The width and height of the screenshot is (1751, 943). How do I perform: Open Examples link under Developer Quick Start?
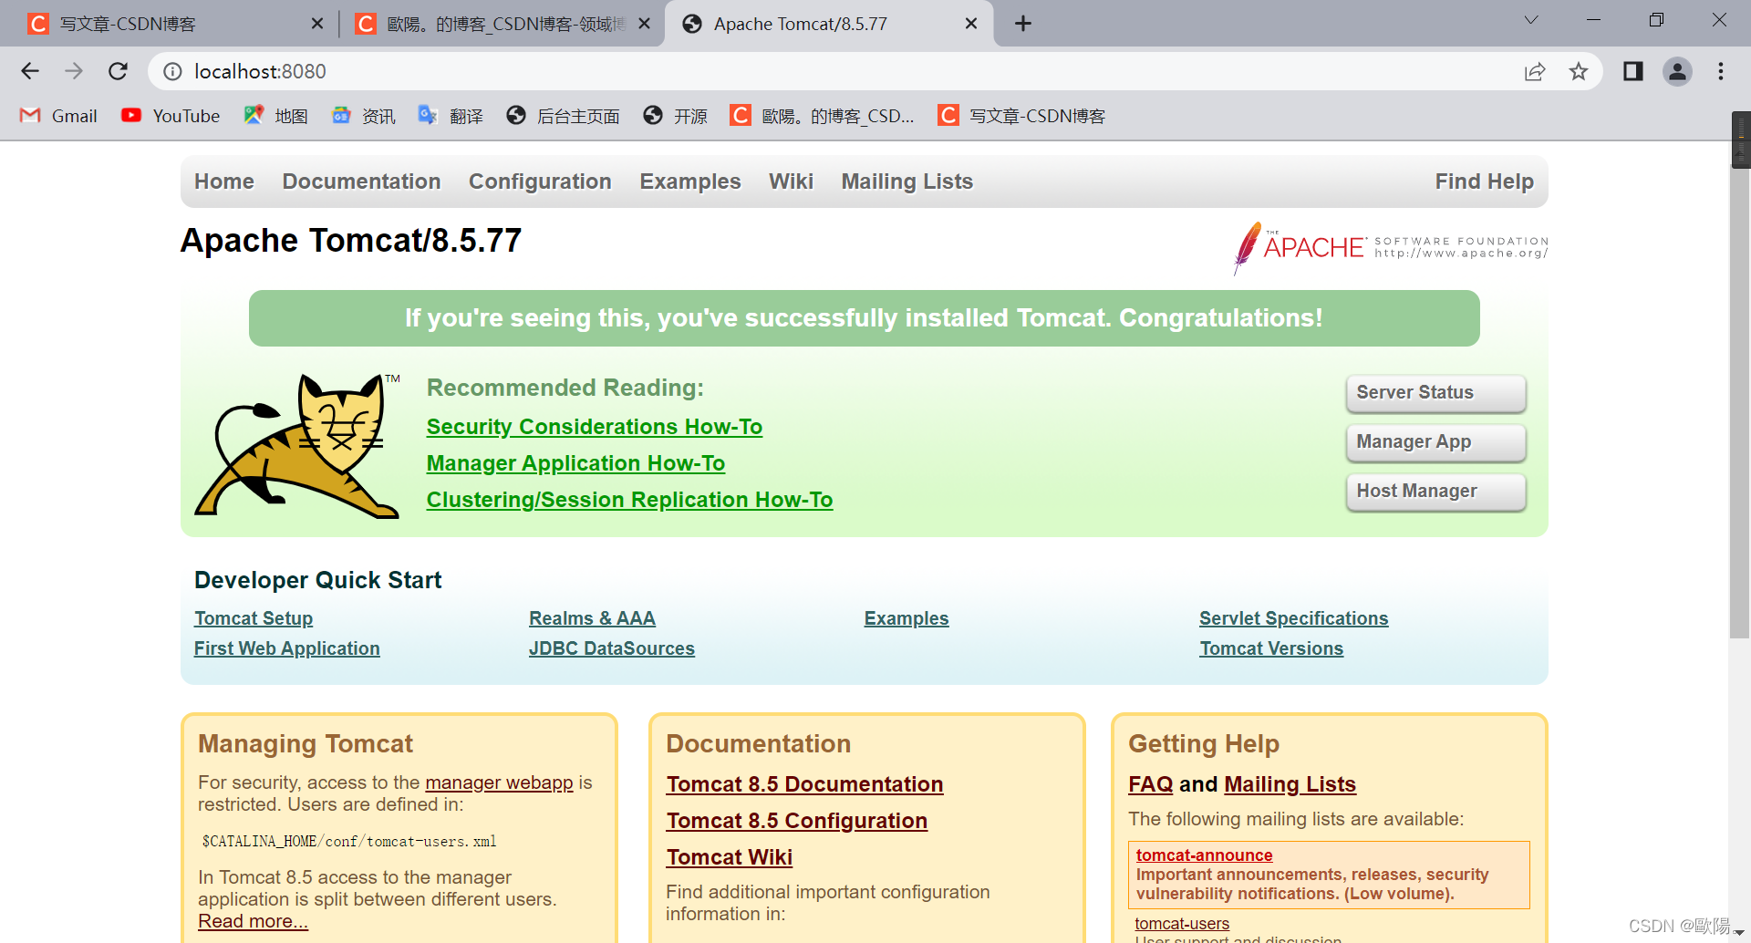pos(907,618)
